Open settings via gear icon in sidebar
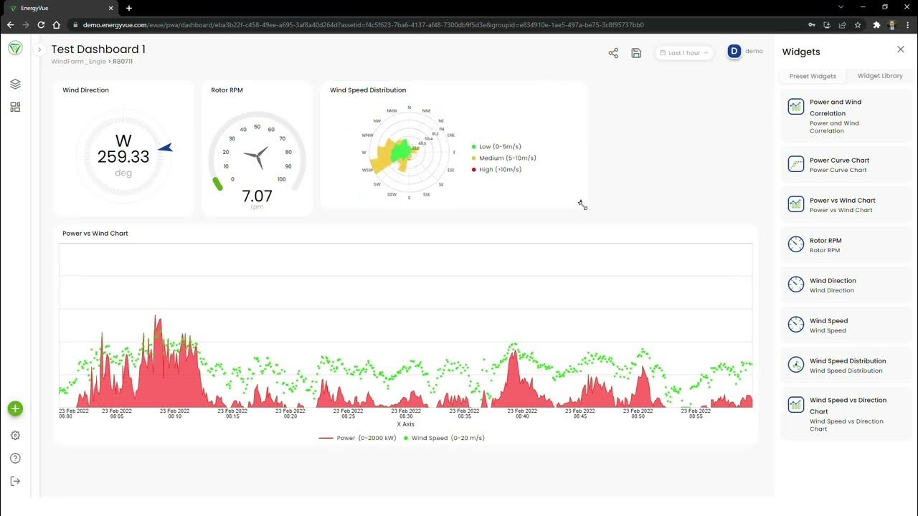The height and width of the screenshot is (516, 918). 15,435
